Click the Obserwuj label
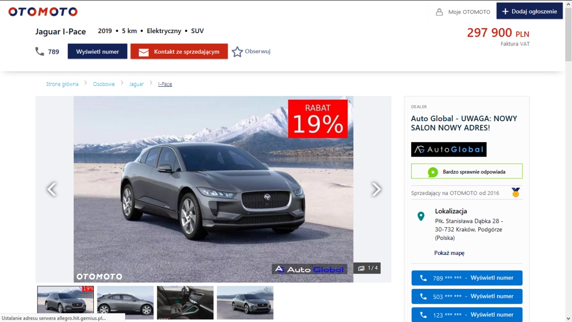This screenshot has height=322, width=572. click(x=257, y=51)
